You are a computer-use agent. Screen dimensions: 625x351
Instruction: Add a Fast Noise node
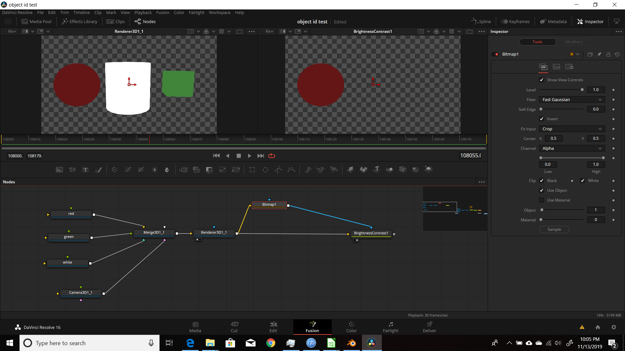[x=72, y=170]
